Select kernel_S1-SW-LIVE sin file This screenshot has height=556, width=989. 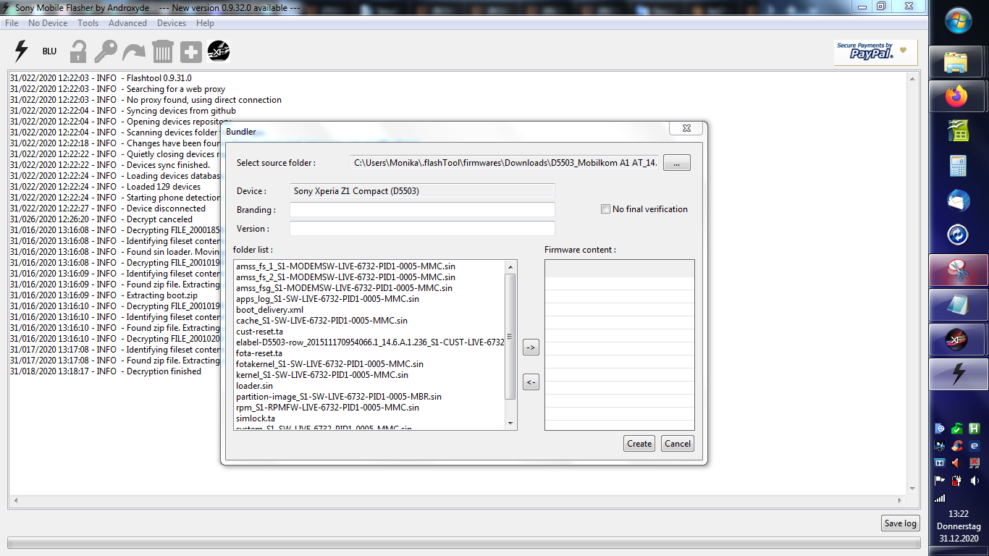[322, 375]
